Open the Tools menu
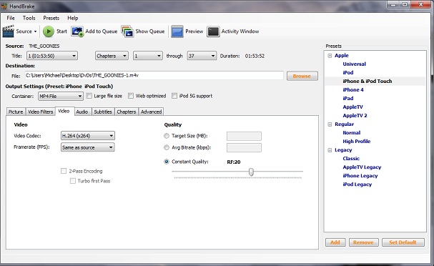This screenshot has height=266, width=434. point(29,18)
